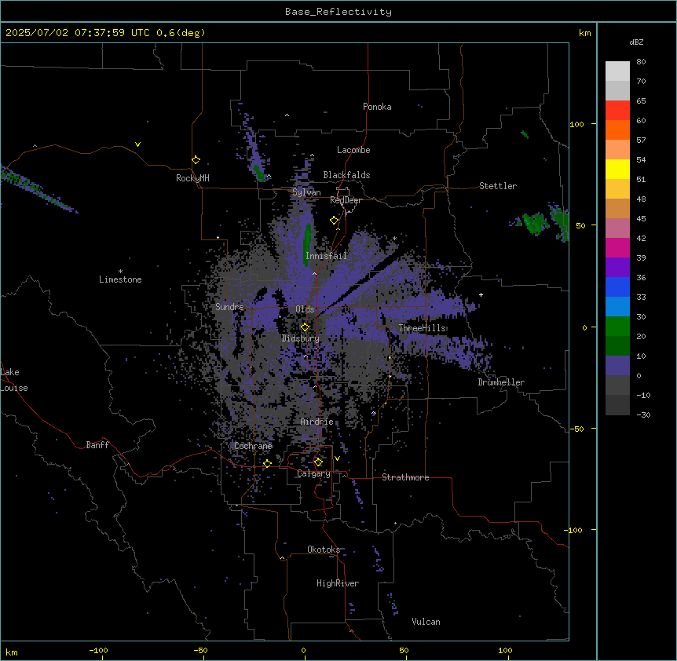The height and width of the screenshot is (661, 677).
Task: Click yellow diamond marker south of RedDeer
Action: [x=334, y=221]
